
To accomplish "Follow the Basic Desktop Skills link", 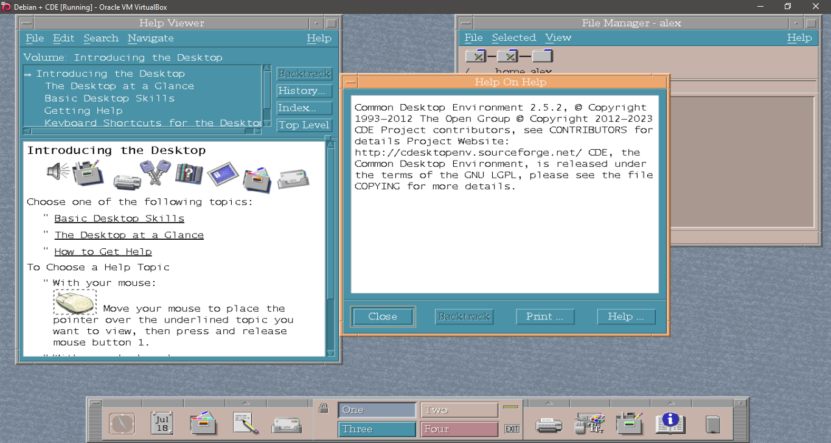I will pyautogui.click(x=119, y=218).
